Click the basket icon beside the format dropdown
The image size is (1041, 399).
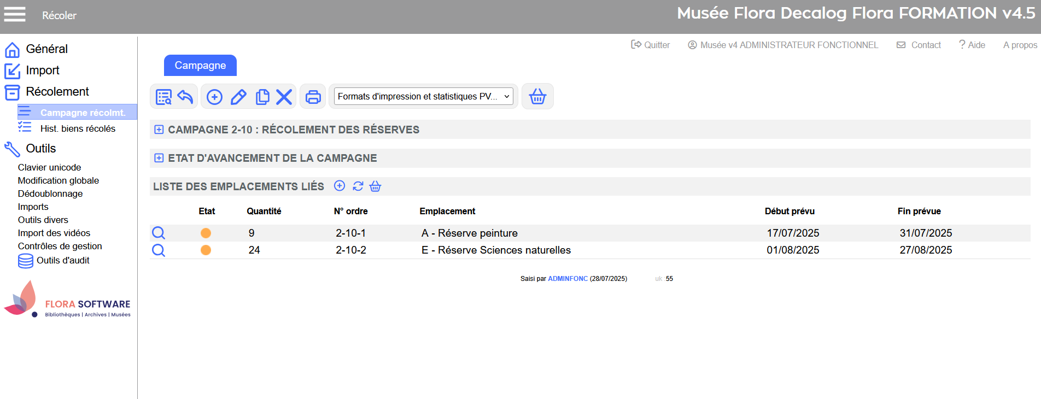click(537, 97)
